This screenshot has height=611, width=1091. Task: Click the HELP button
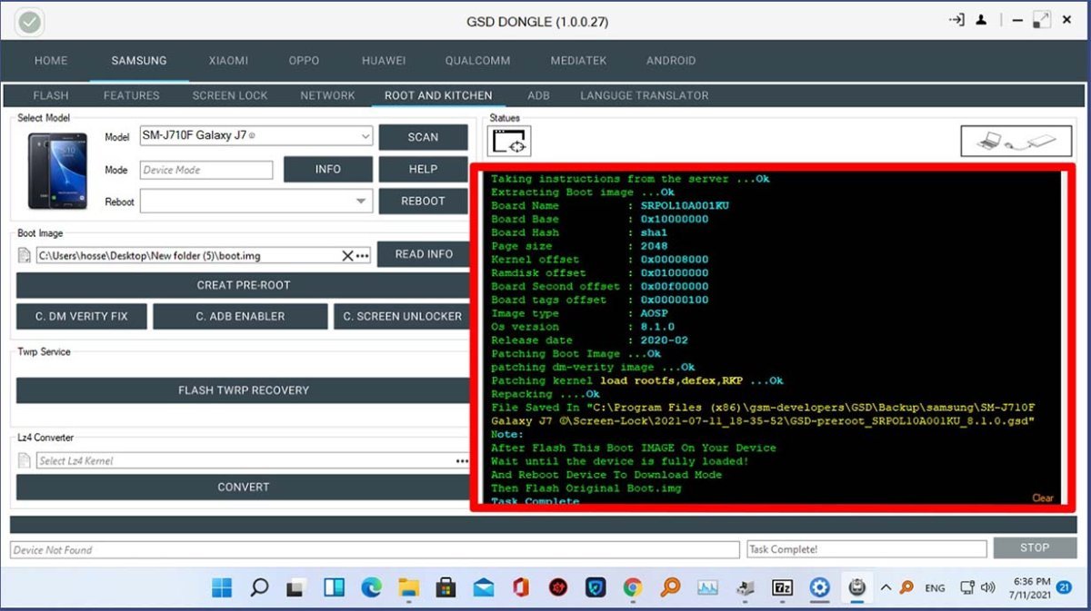(423, 169)
